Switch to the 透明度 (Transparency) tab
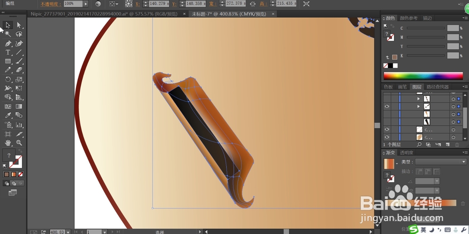Image resolution: width=469 pixels, height=234 pixels. click(x=407, y=153)
